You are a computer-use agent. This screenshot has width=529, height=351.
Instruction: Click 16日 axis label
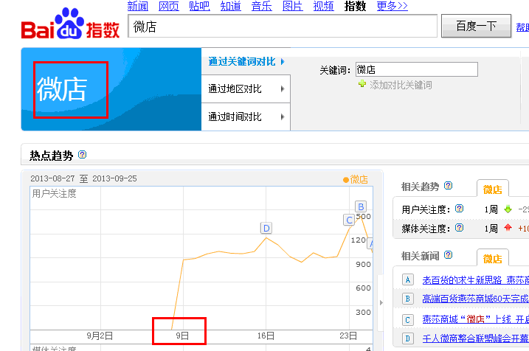pyautogui.click(x=266, y=336)
